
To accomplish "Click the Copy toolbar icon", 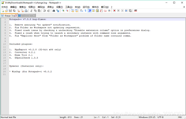I will click(x=35, y=11).
